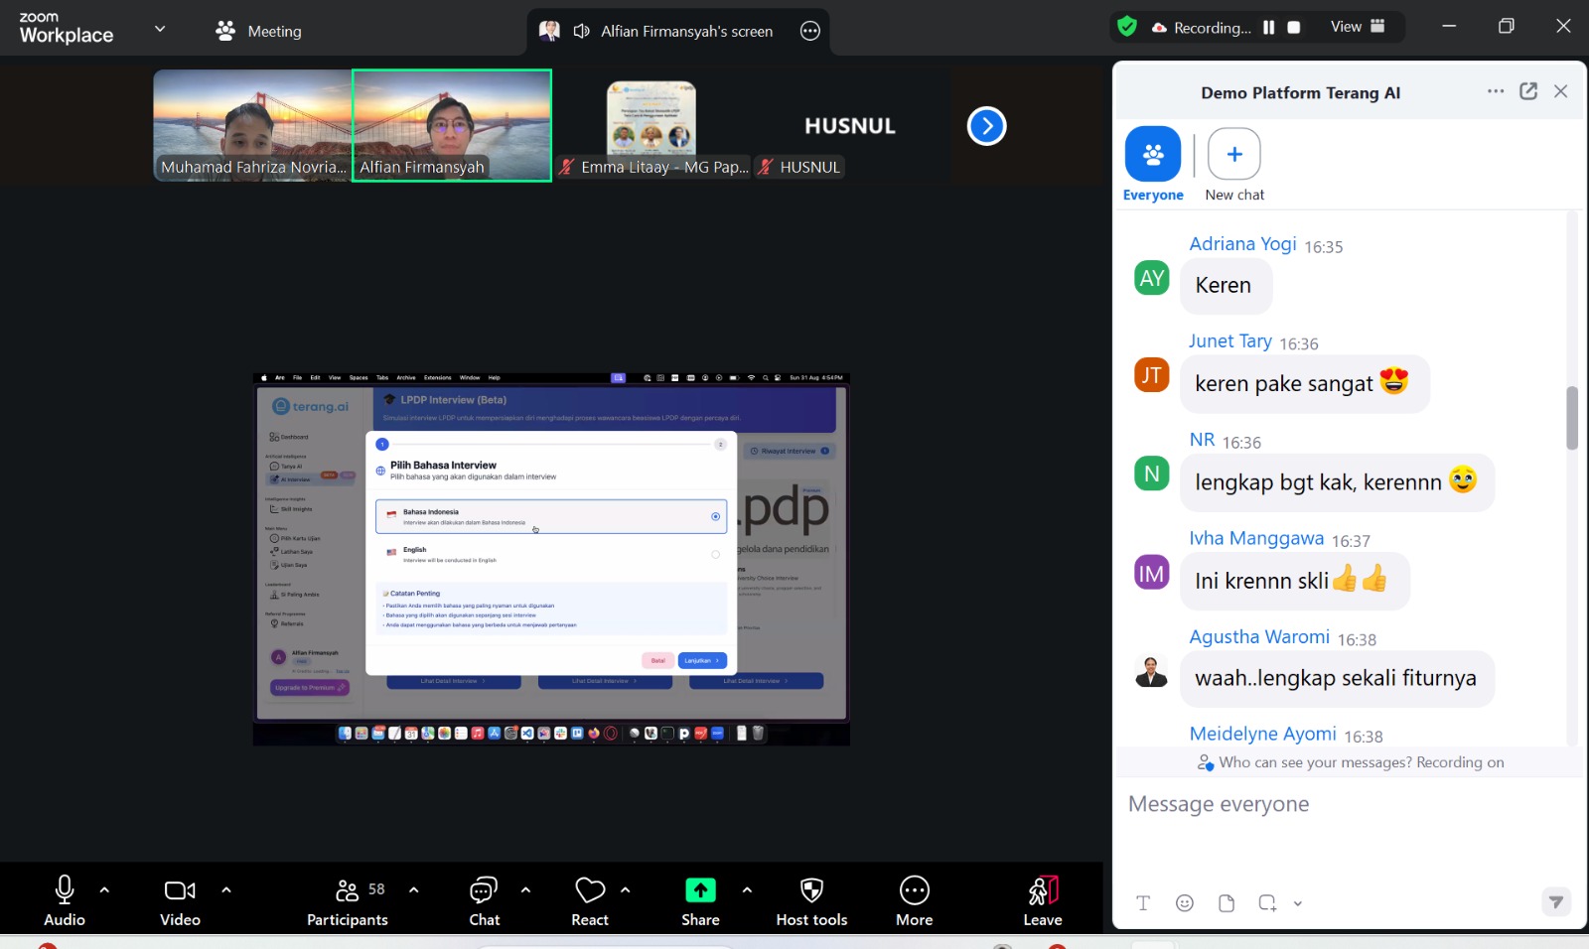Click the IM avatar for Ivha Manggawa
Viewport: 1589px width, 949px height.
coord(1152,573)
